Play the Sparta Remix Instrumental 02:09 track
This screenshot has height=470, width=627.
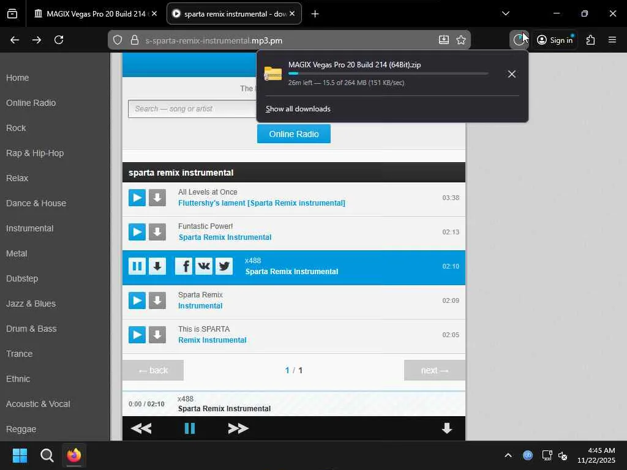click(137, 300)
